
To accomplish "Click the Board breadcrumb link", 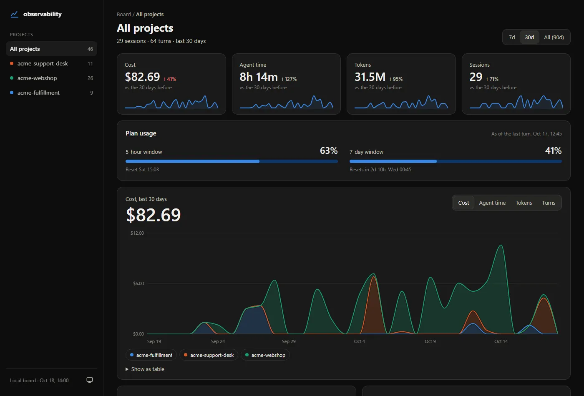I will 124,14.
